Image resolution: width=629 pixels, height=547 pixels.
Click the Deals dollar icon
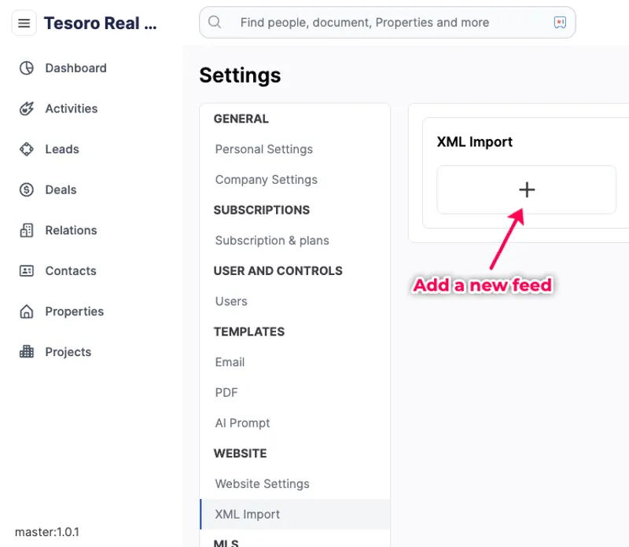point(27,189)
